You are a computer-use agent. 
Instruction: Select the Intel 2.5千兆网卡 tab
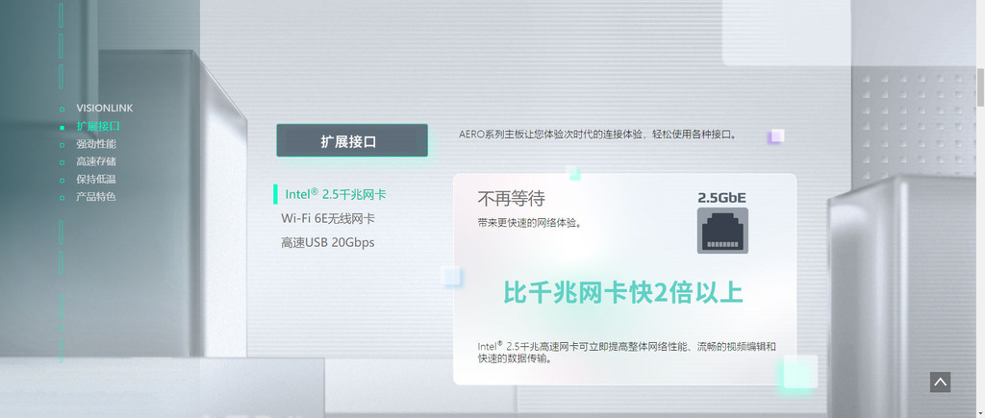[x=336, y=194]
